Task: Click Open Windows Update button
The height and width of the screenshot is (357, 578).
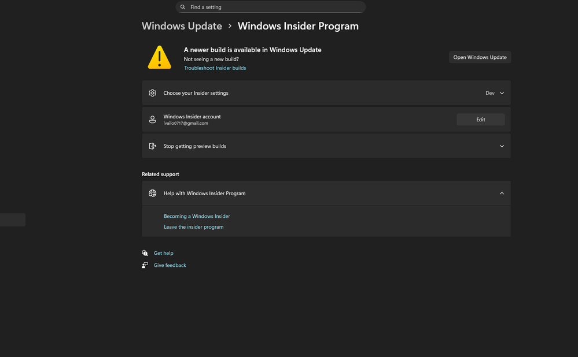Action: 480,57
